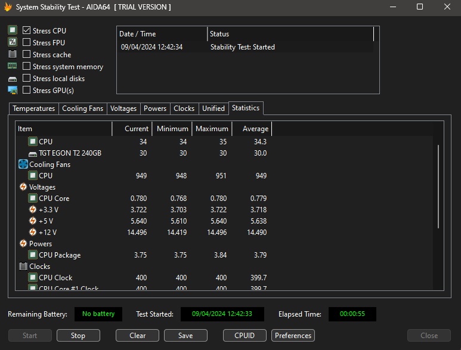This screenshot has width=461, height=350.
Task: Click the Current column header
Action: (132, 129)
